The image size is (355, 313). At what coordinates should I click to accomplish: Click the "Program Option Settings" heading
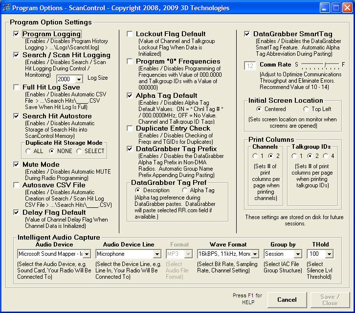coord(51,22)
